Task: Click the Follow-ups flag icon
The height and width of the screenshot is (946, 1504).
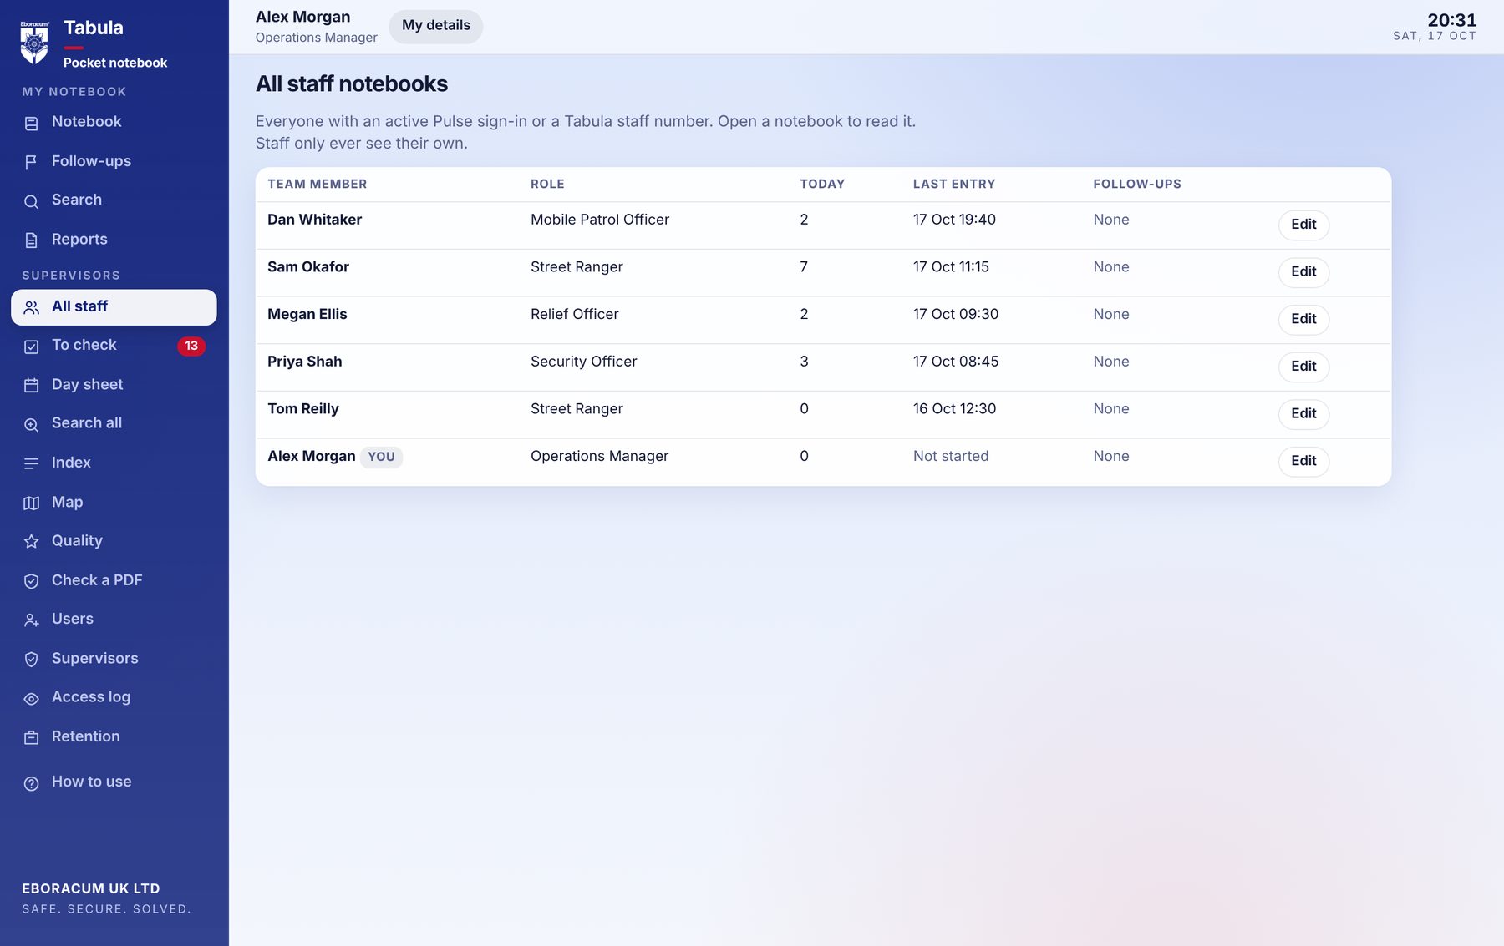Action: [x=31, y=162]
